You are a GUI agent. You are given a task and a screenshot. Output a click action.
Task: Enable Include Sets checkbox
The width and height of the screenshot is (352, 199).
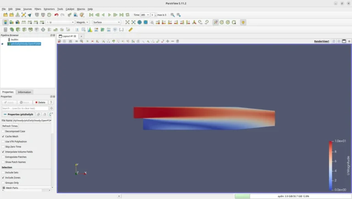(x=3, y=172)
